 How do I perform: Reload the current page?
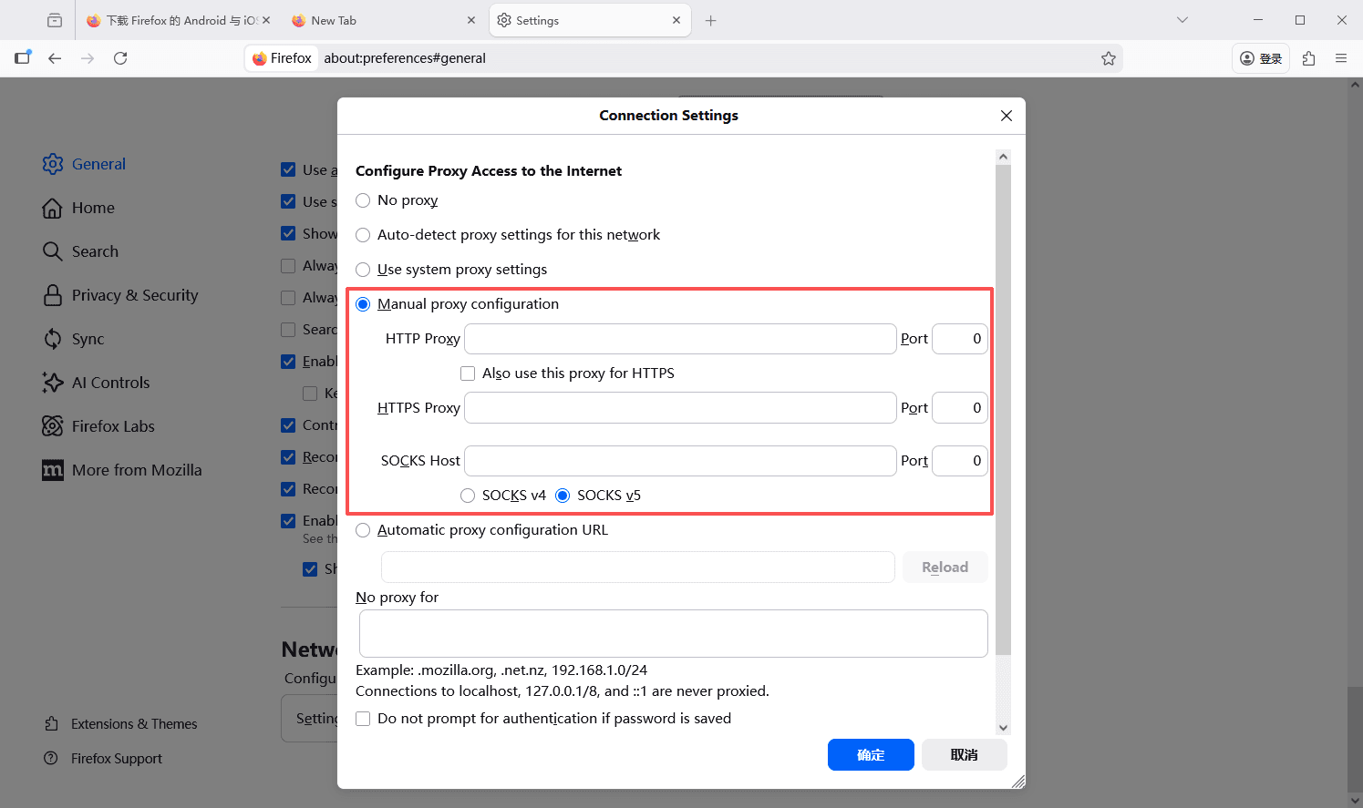(x=120, y=57)
